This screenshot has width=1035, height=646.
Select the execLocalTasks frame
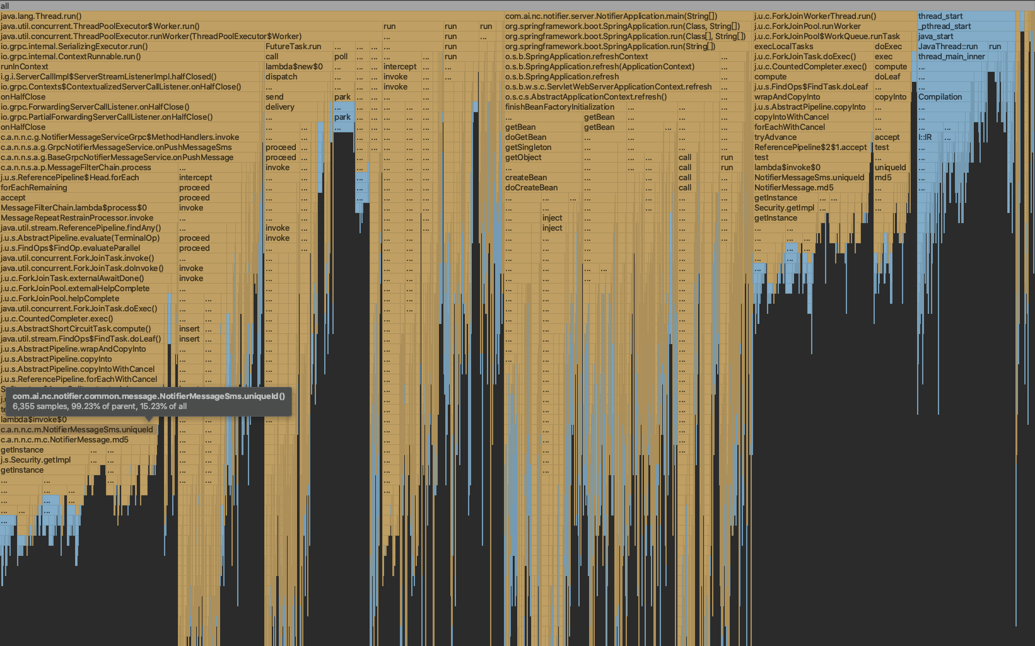(814, 46)
